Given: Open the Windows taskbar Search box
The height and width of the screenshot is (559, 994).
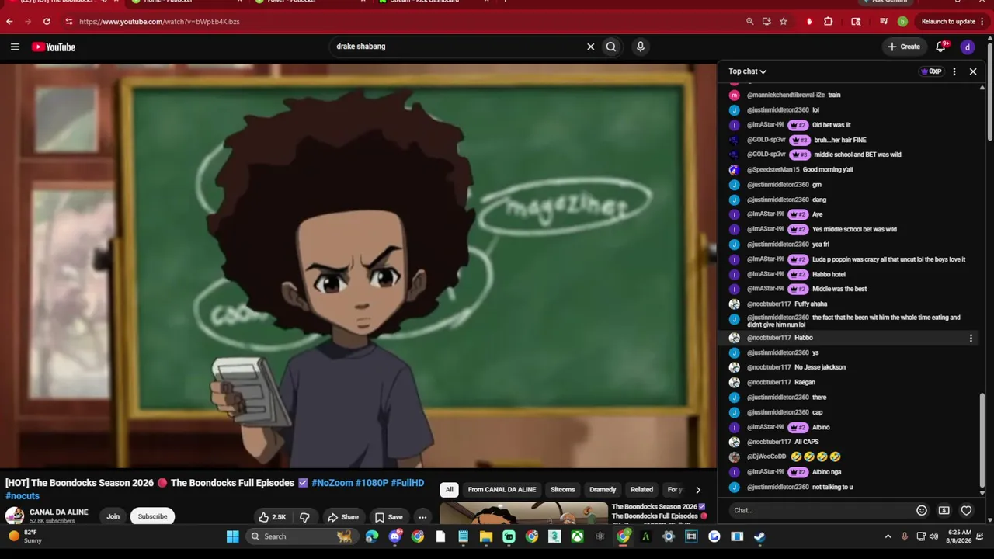Looking at the screenshot, I should click(x=302, y=536).
